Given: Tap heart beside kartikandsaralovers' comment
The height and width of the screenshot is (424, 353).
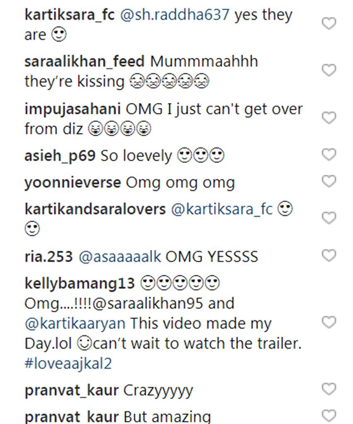Looking at the screenshot, I should (x=329, y=218).
